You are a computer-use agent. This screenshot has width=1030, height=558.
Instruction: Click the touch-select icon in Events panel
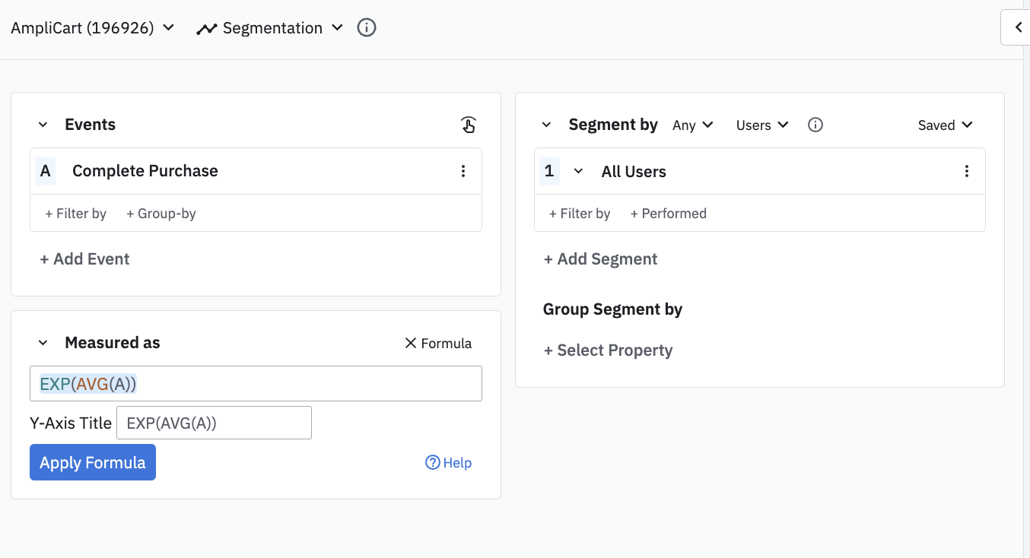tap(469, 125)
